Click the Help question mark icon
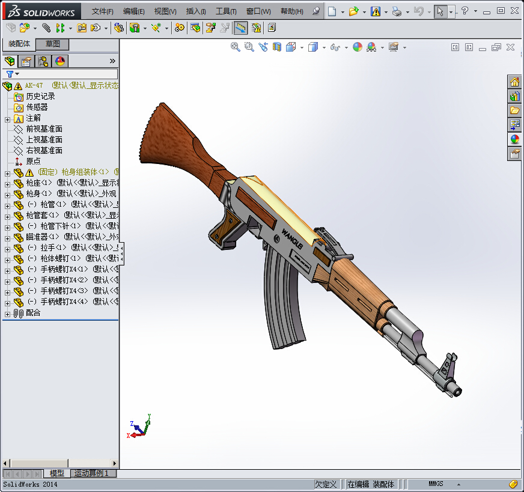The height and width of the screenshot is (492, 524). point(465,11)
